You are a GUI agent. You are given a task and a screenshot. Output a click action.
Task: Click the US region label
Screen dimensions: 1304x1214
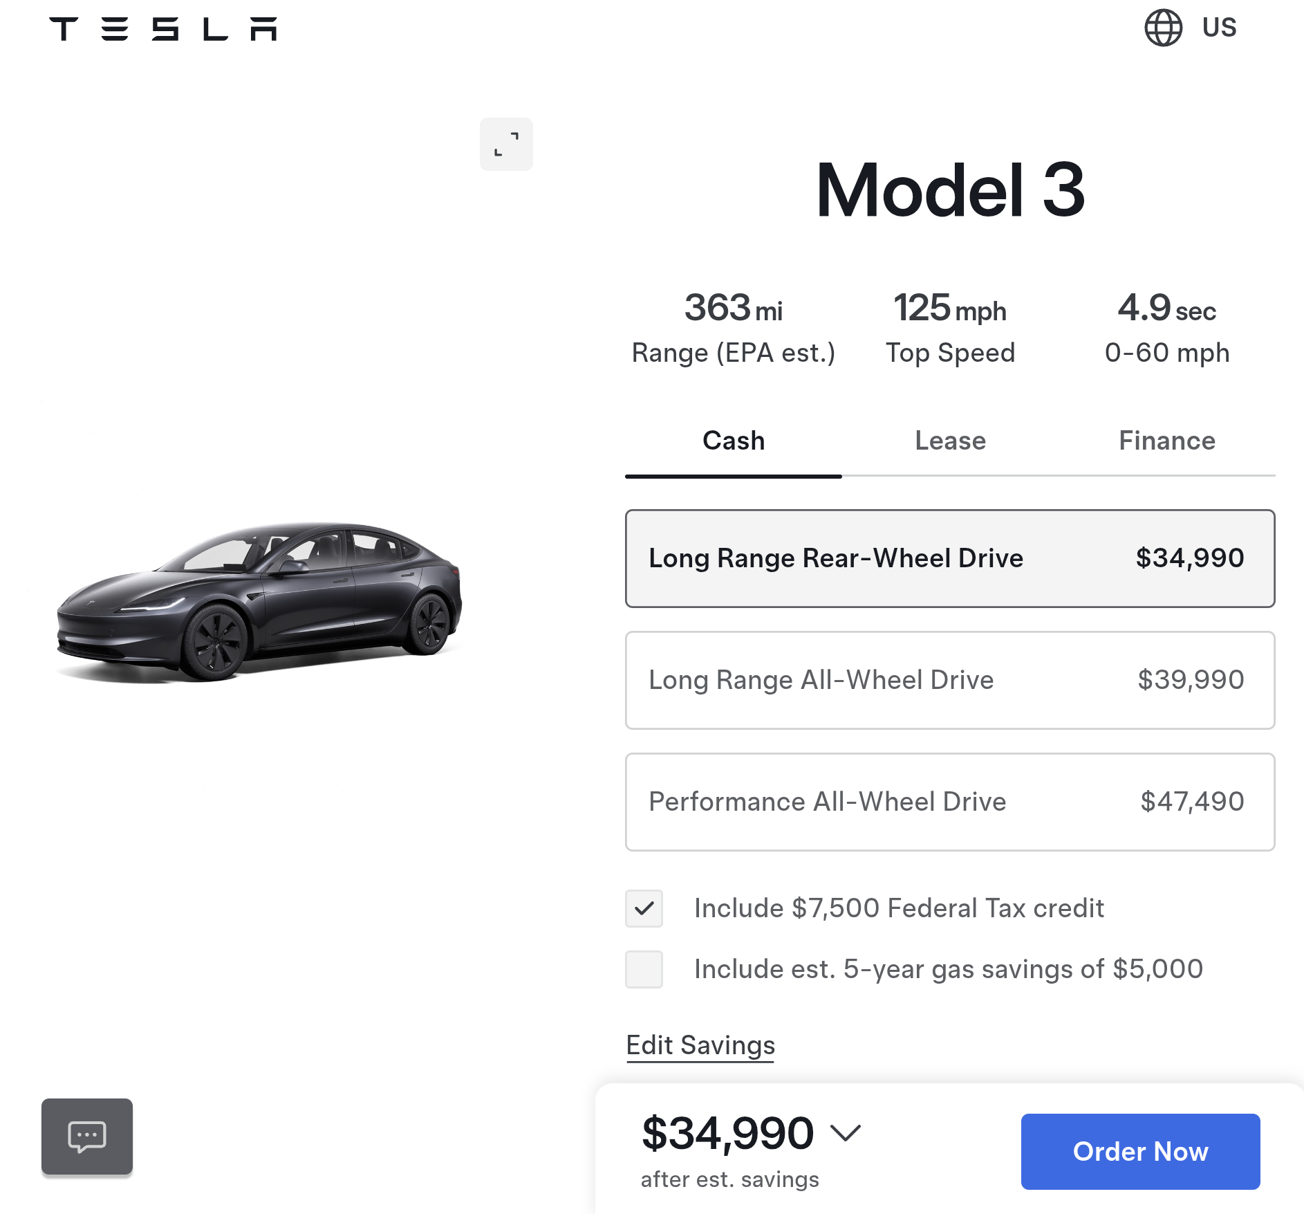[x=1219, y=28]
